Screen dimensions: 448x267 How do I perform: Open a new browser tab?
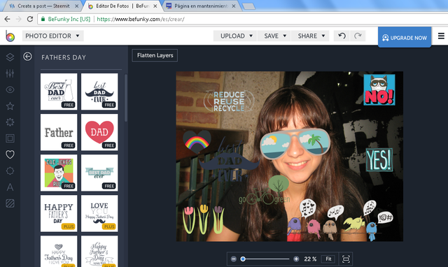click(x=248, y=6)
